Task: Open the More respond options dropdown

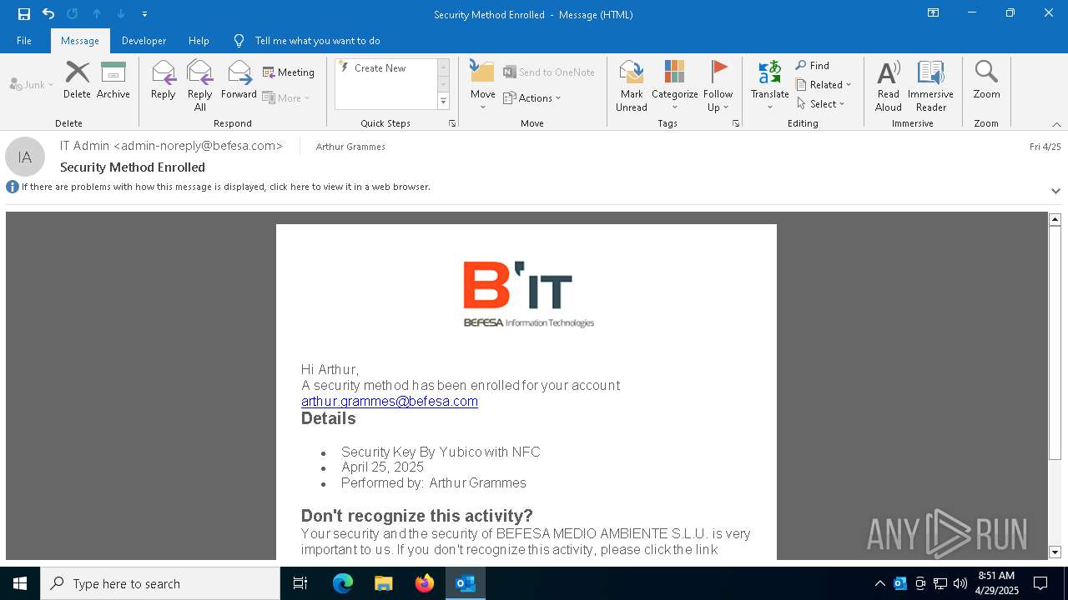Action: pos(286,97)
